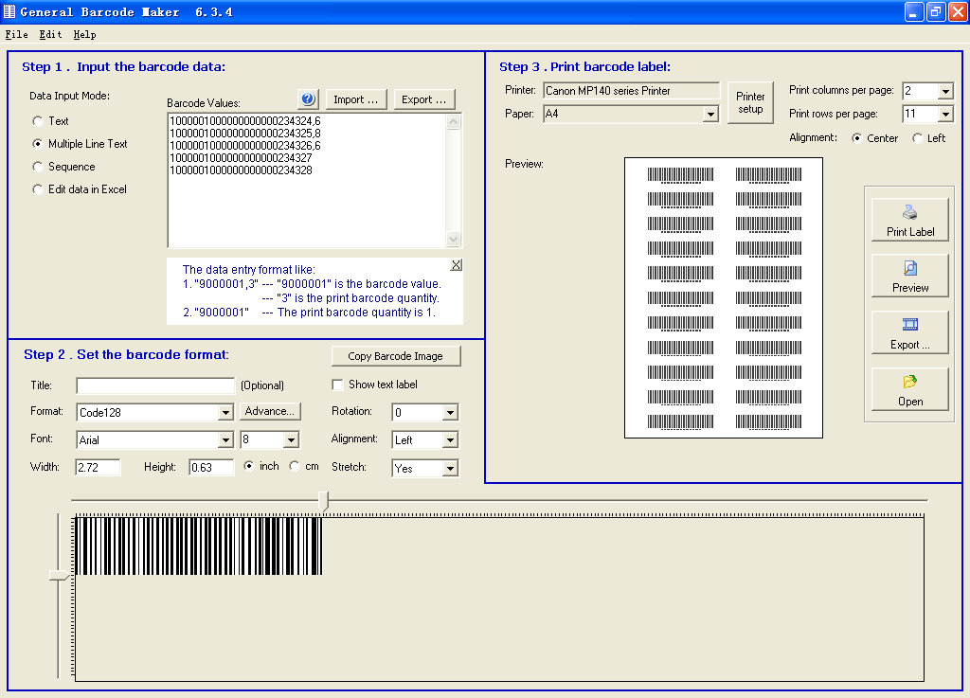Viewport: 970px width, 698px height.
Task: Click the Print Label printer icon
Action: click(x=908, y=214)
